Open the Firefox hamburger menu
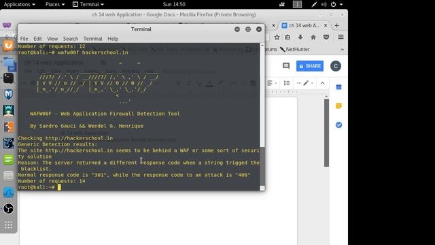This screenshot has height=245, width=435. 341,37
